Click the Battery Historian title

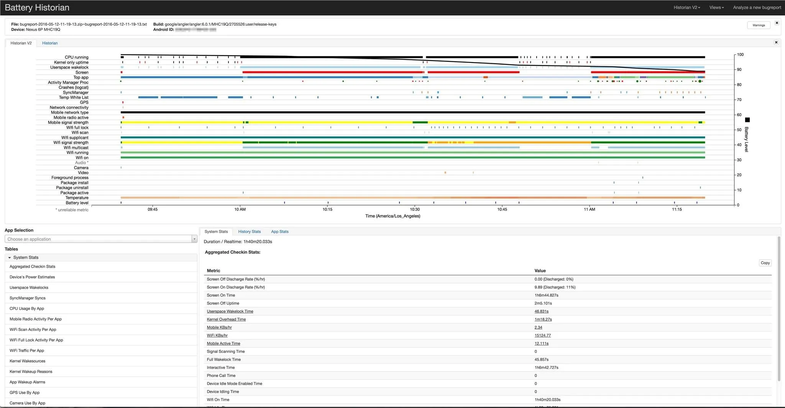[x=37, y=7]
